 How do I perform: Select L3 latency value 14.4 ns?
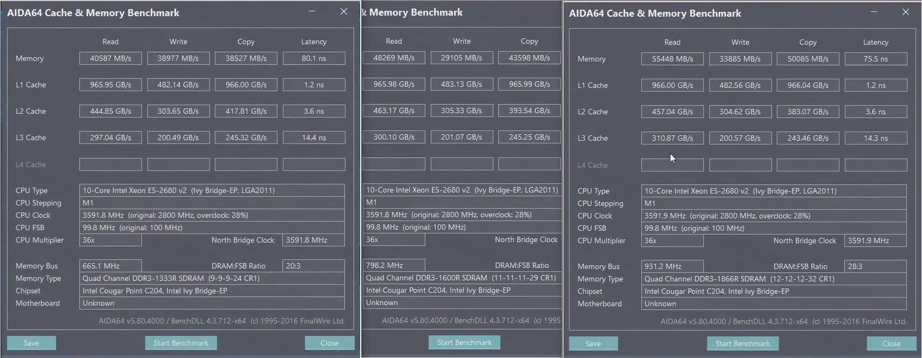314,137
